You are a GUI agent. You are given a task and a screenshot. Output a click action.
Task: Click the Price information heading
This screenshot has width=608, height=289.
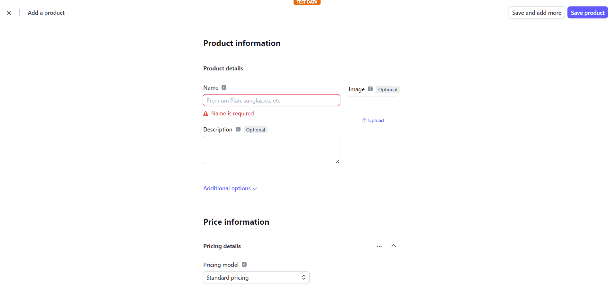(236, 222)
